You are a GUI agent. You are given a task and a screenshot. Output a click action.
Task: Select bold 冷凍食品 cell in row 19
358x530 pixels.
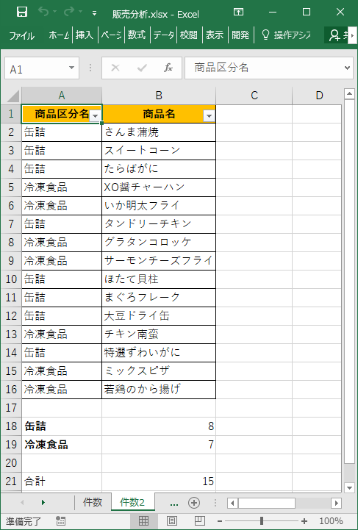pos(62,445)
